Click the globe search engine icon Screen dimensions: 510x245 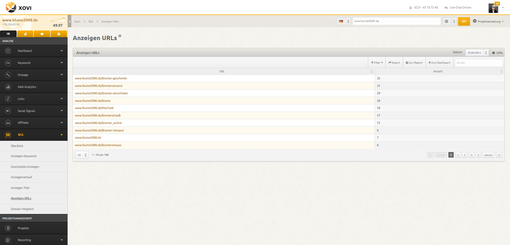[x=446, y=21]
